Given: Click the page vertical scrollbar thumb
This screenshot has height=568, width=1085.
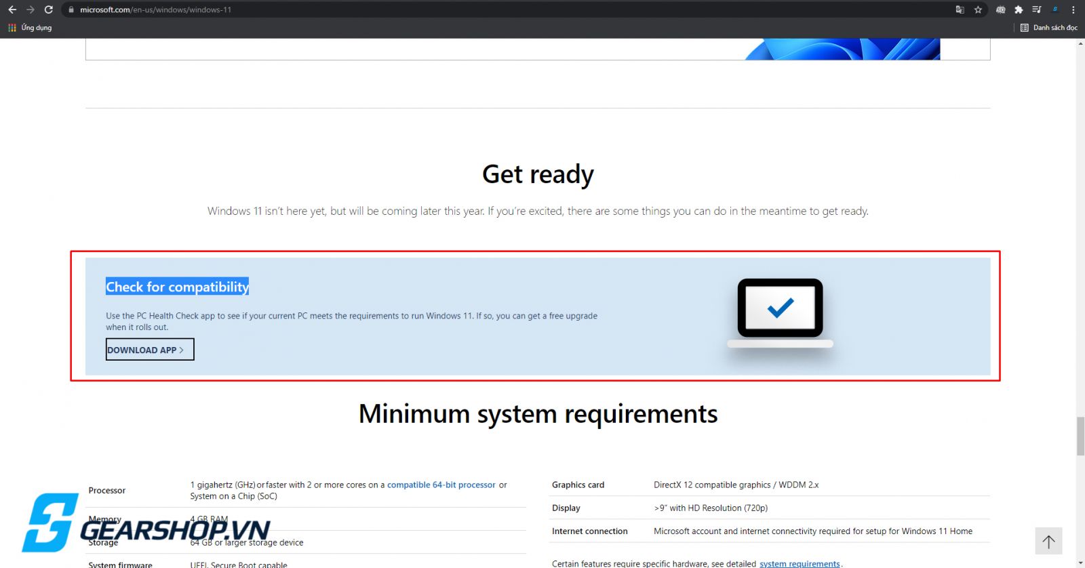Looking at the screenshot, I should tap(1080, 437).
